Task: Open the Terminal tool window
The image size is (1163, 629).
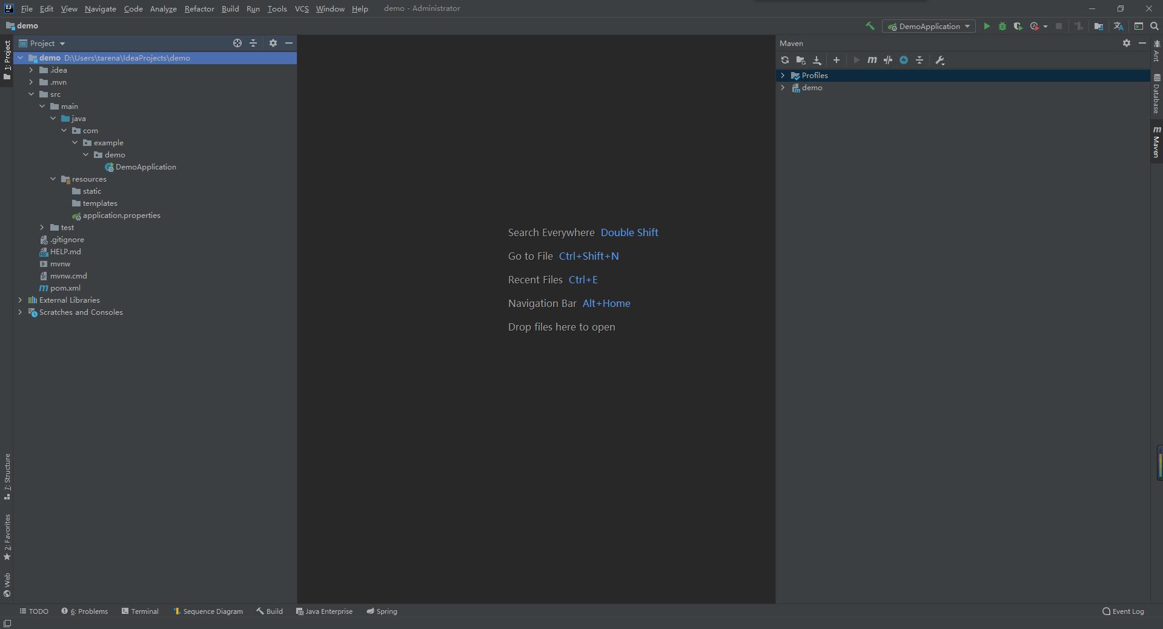Action: pyautogui.click(x=140, y=611)
